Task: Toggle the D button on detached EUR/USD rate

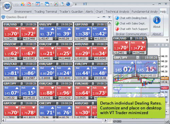Action: click(131, 38)
